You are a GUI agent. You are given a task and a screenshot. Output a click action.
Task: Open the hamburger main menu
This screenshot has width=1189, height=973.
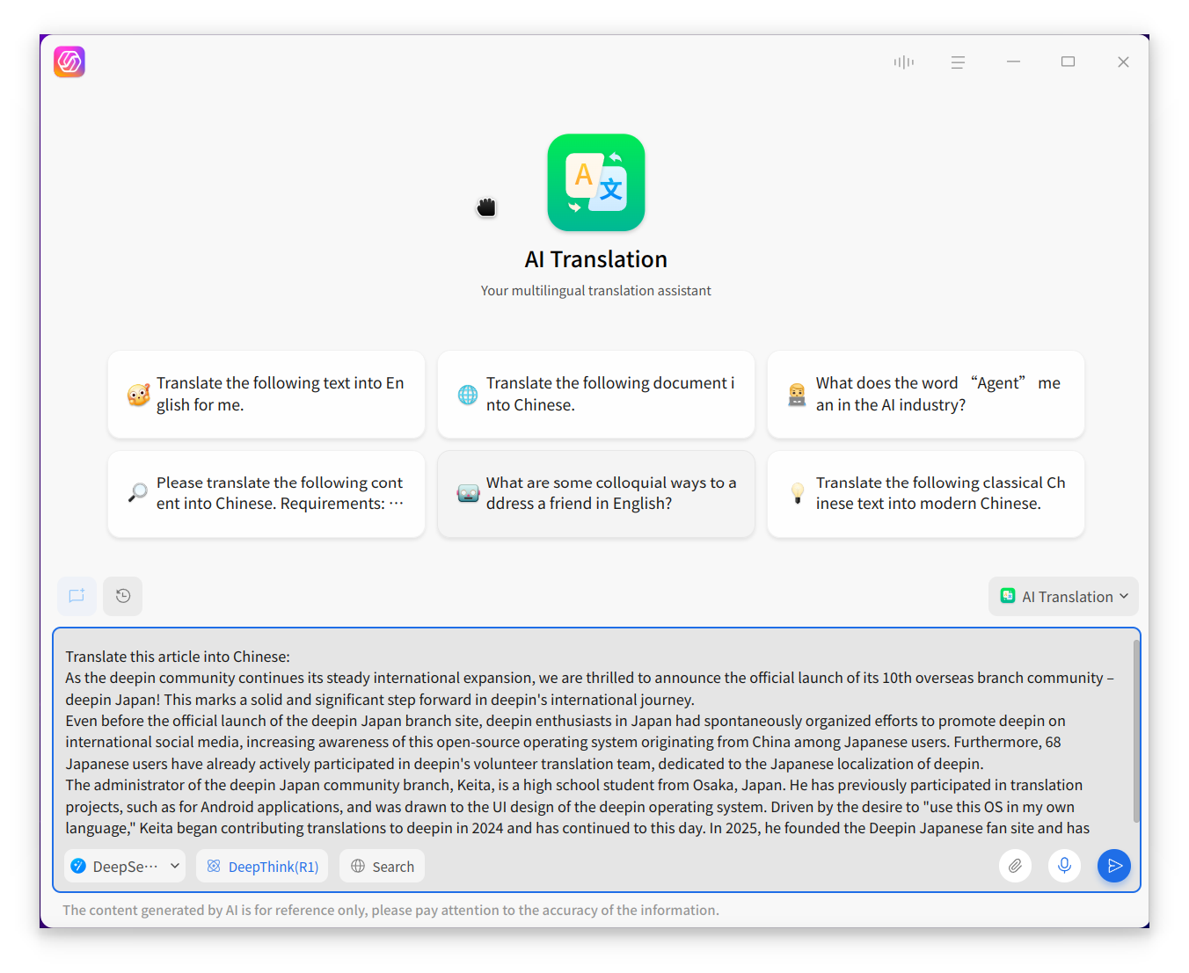coord(958,62)
